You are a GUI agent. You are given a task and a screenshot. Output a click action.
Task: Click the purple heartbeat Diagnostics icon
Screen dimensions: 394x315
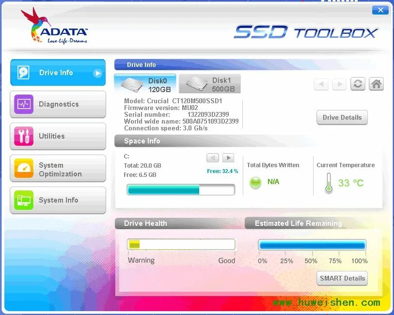[x=24, y=104]
